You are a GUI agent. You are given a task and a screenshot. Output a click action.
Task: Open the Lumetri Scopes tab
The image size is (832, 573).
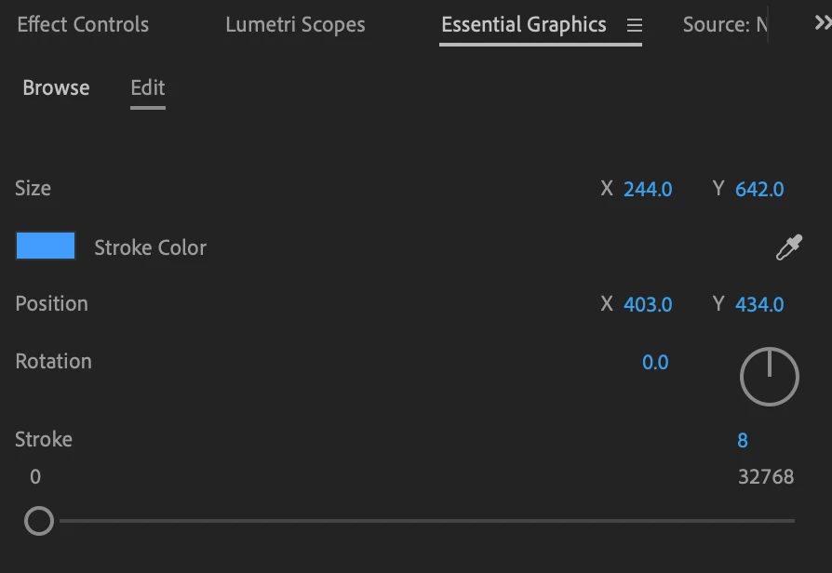tap(295, 25)
